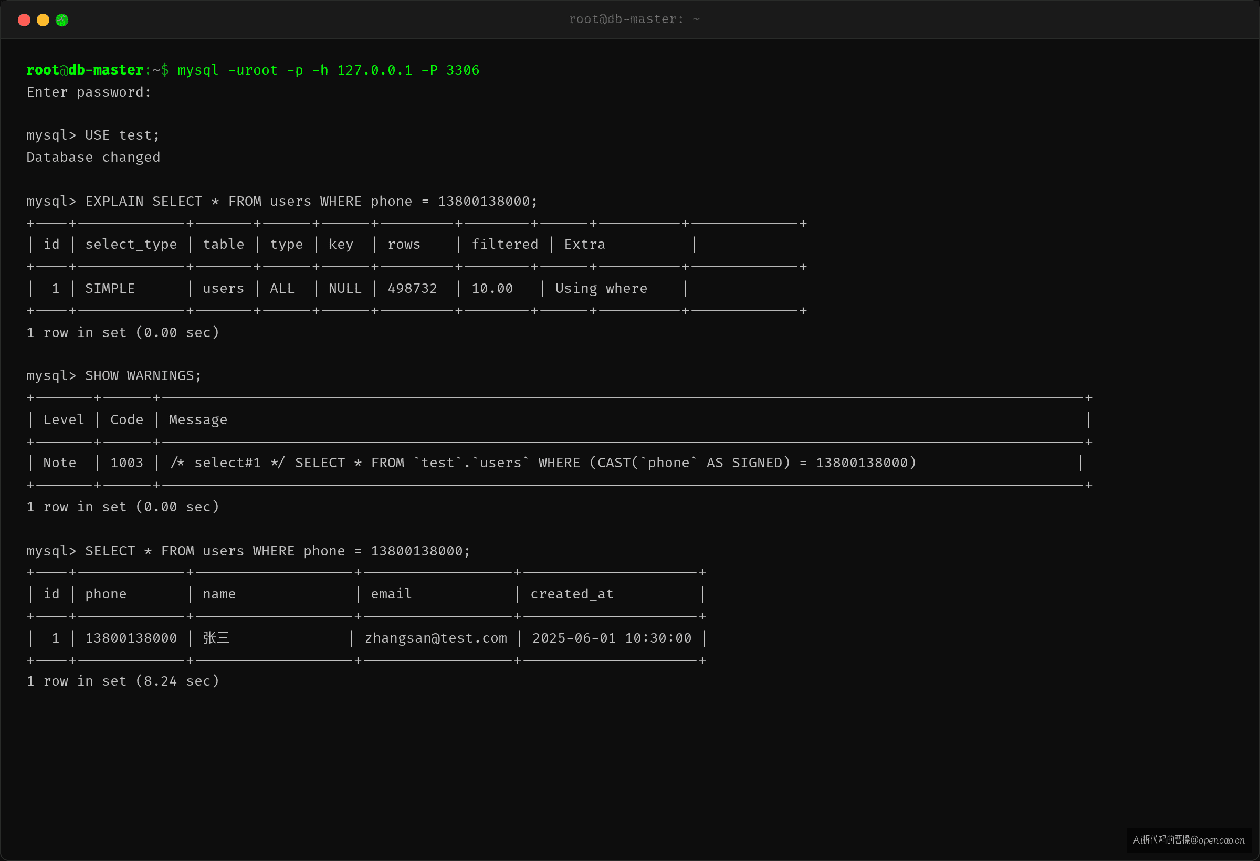Click the 498732 rows value
This screenshot has width=1260, height=861.
pyautogui.click(x=413, y=288)
